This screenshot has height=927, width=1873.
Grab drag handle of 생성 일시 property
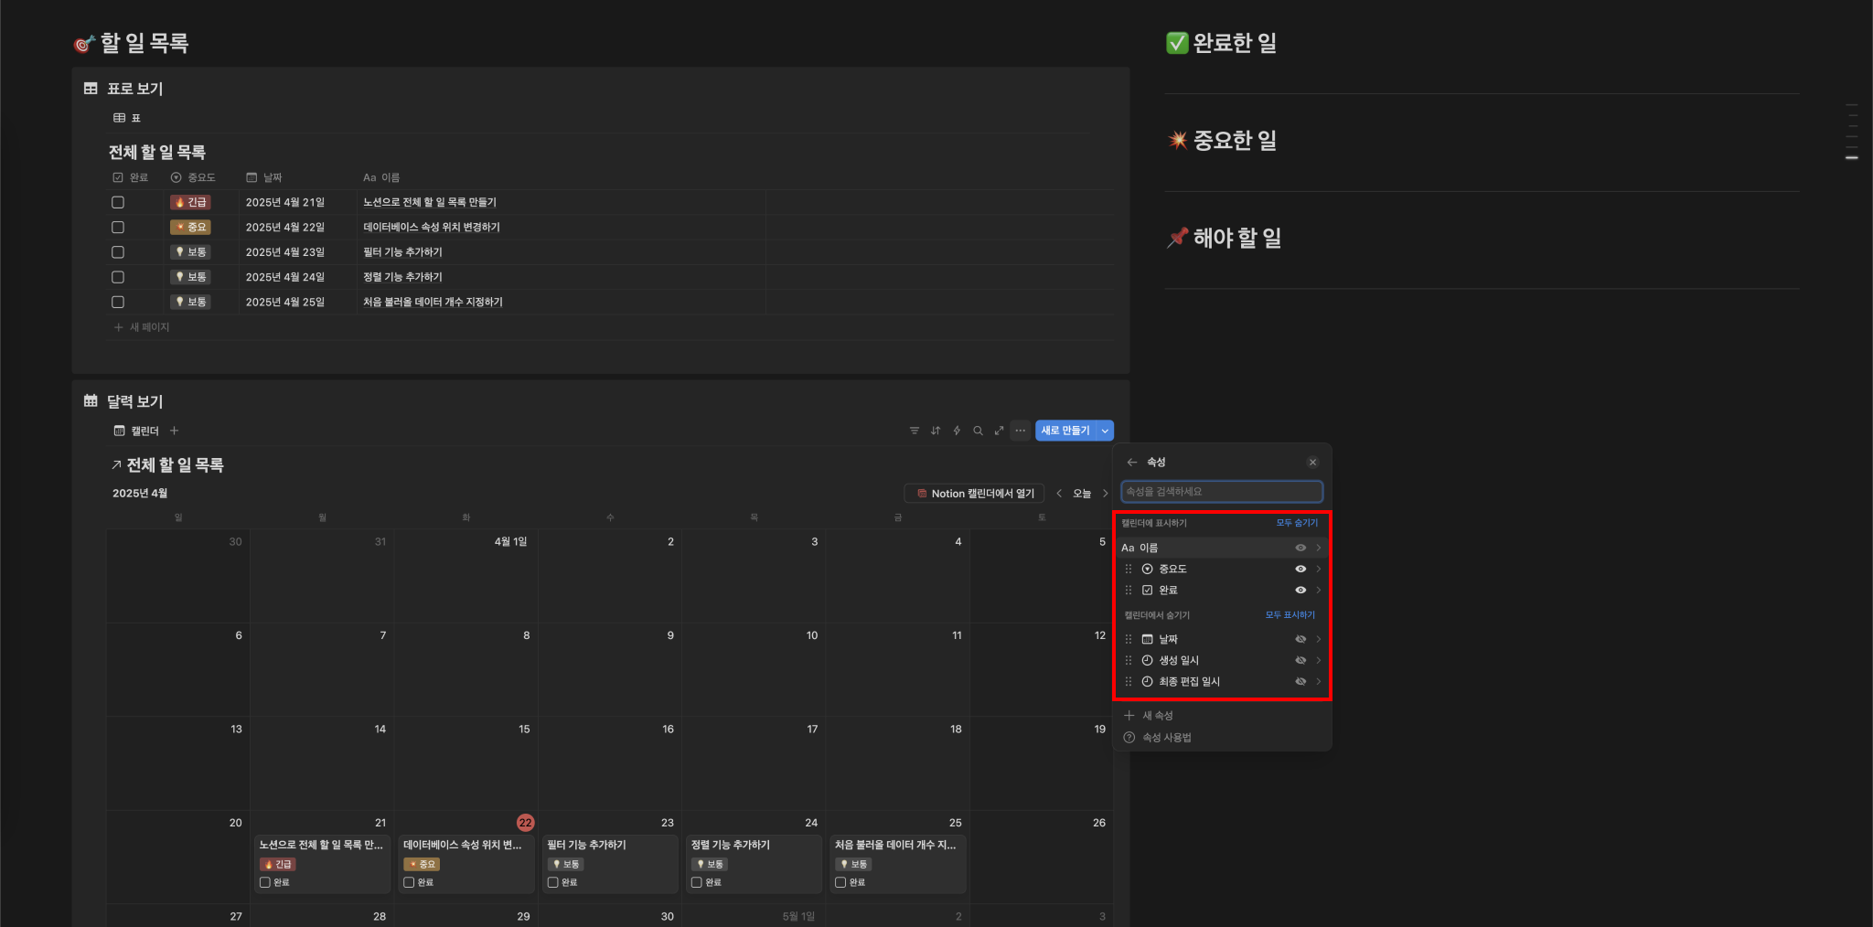click(x=1129, y=660)
